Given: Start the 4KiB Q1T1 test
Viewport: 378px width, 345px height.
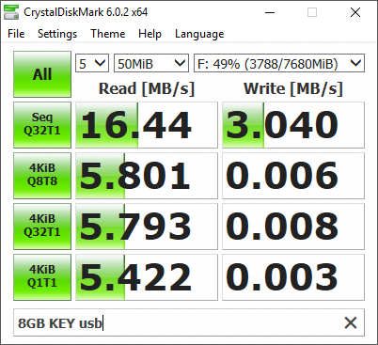Looking at the screenshot, I should 42,277.
